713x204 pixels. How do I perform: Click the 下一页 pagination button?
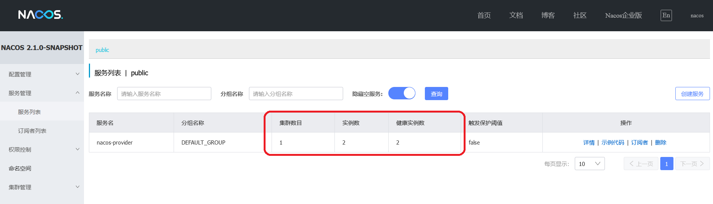(x=692, y=164)
